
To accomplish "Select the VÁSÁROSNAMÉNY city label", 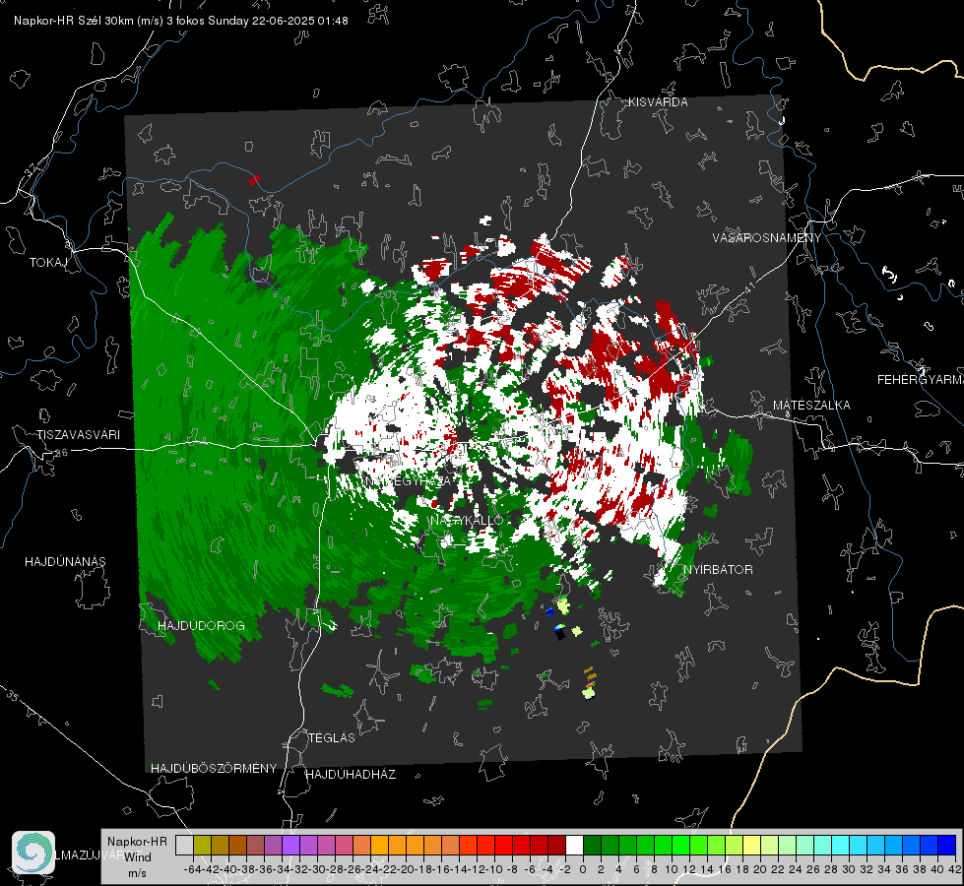I will (767, 237).
